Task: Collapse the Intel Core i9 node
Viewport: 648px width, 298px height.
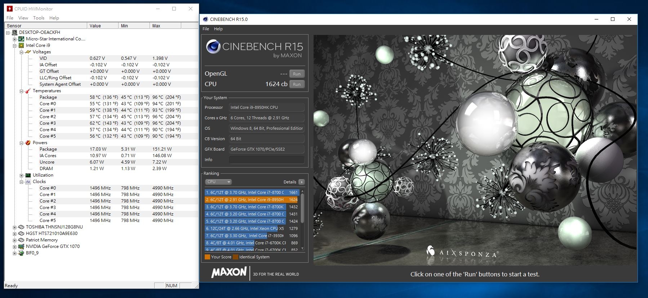Action: coord(15,46)
